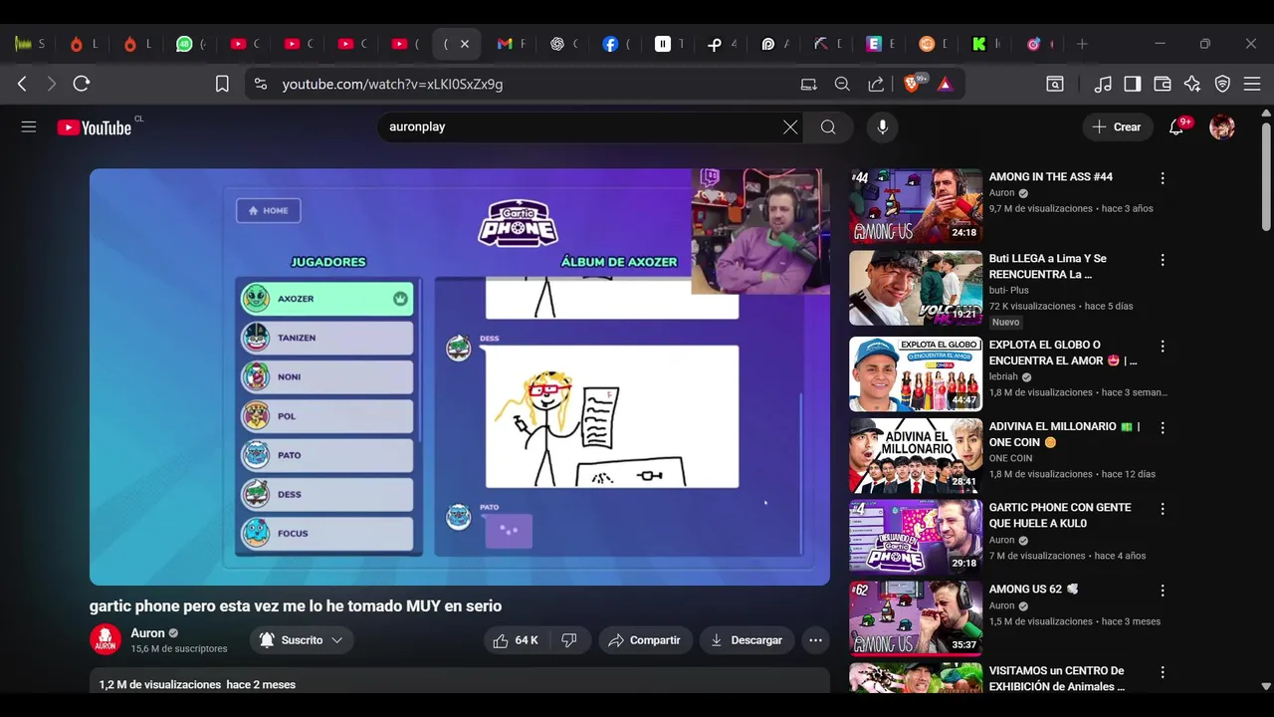Open AMONG US 62 video title
Viewport: 1274px width, 717px height.
tap(1034, 590)
